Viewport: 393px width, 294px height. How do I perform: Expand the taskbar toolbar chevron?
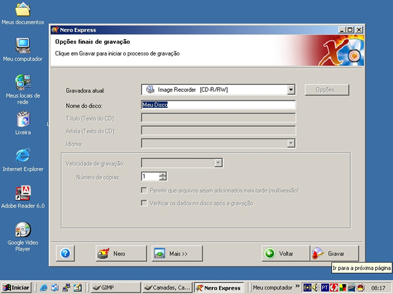(x=297, y=286)
